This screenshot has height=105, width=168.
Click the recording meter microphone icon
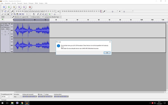click(x=12, y=11)
